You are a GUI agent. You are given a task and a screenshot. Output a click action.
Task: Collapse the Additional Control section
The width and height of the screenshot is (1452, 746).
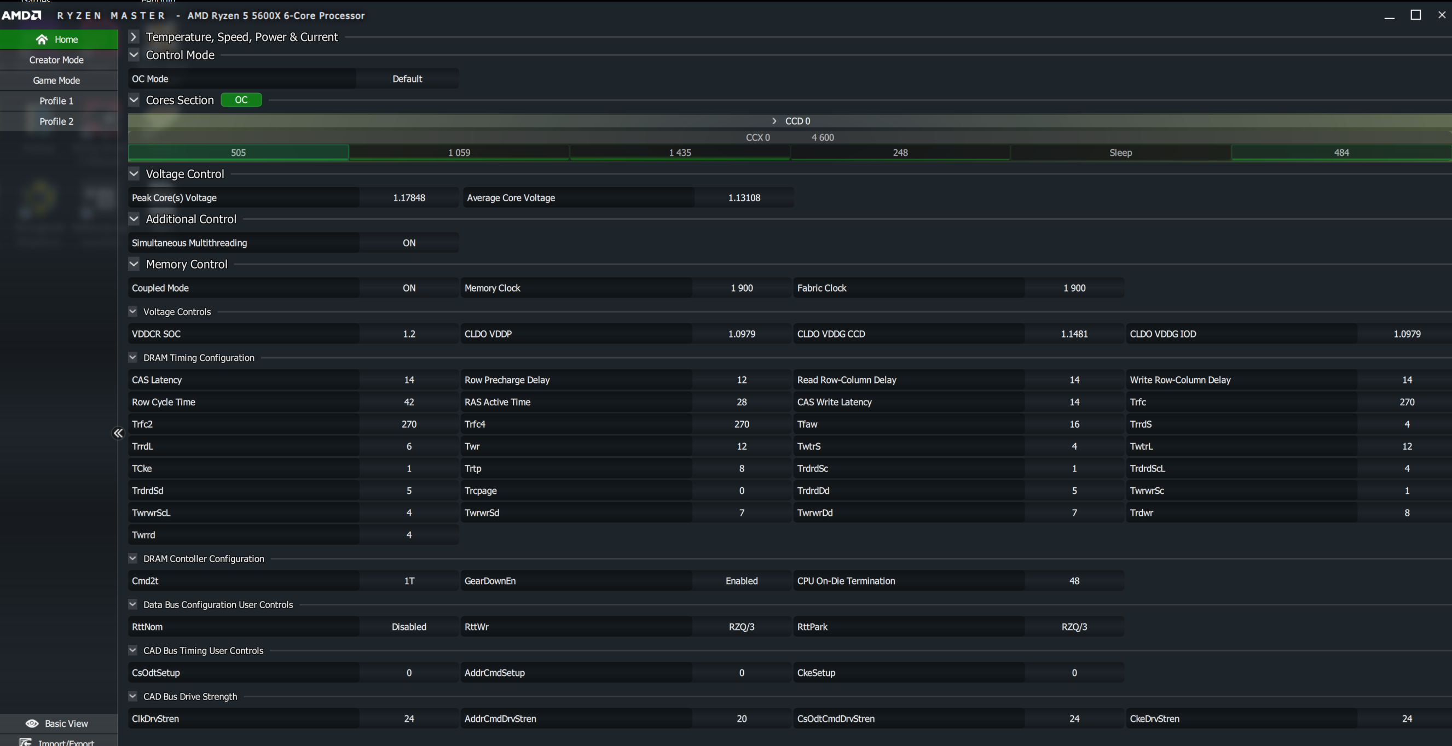coord(134,219)
